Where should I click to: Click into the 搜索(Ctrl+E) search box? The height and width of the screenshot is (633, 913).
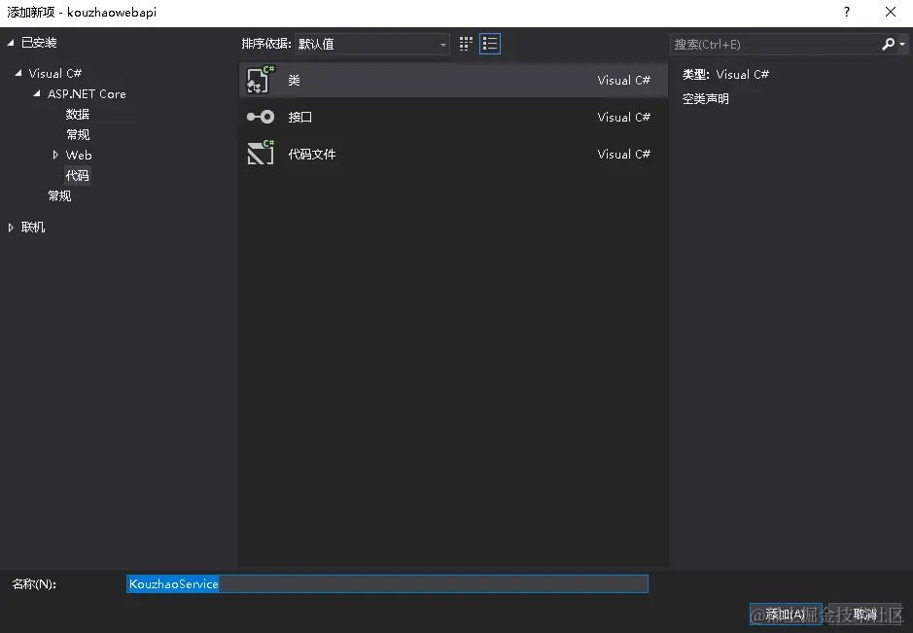[x=776, y=45]
